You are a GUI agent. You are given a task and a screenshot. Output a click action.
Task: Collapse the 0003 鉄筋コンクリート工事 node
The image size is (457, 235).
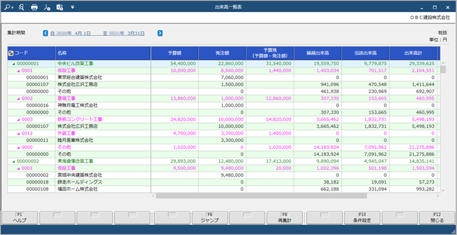click(x=19, y=119)
